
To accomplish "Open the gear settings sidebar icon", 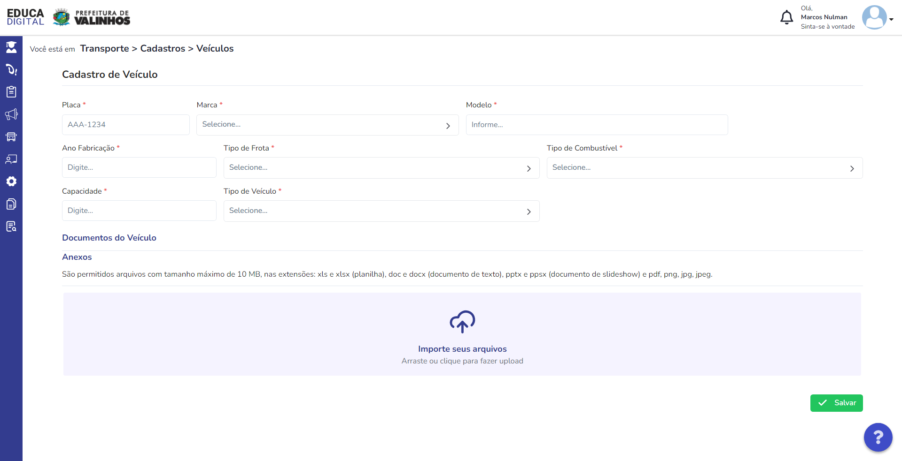I will pos(11,181).
